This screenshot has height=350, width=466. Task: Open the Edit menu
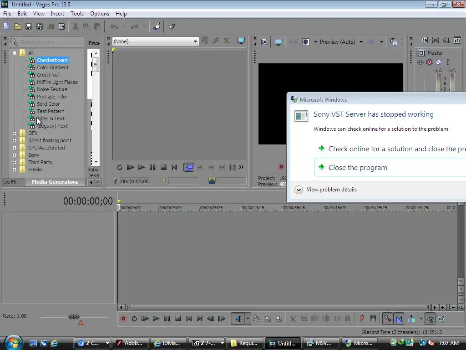pyautogui.click(x=22, y=14)
